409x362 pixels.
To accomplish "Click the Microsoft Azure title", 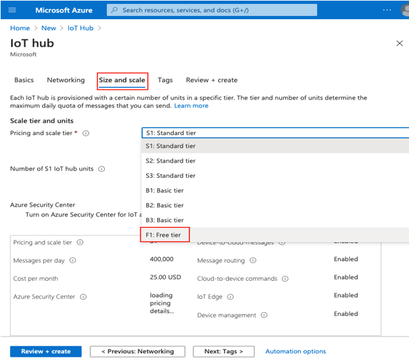I will (64, 10).
